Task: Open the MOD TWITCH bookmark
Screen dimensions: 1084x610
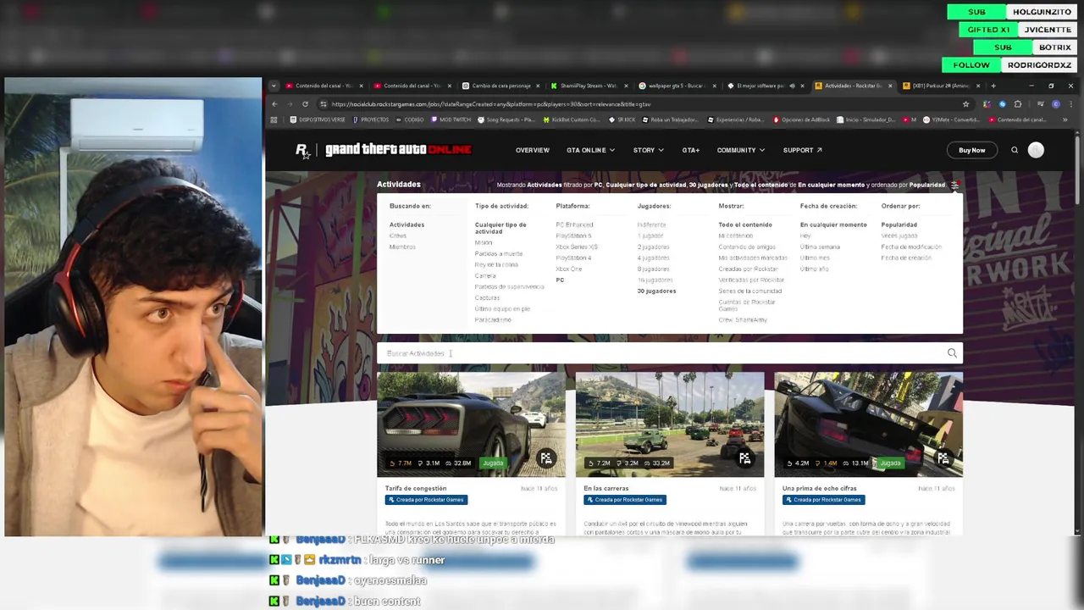Action: [451, 119]
